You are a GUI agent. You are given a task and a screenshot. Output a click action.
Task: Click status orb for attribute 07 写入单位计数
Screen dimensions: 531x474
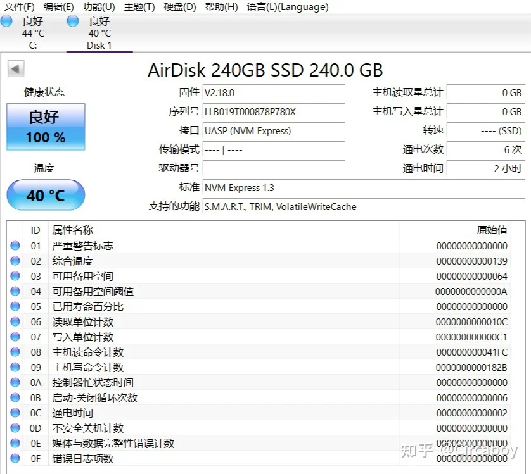(x=15, y=337)
